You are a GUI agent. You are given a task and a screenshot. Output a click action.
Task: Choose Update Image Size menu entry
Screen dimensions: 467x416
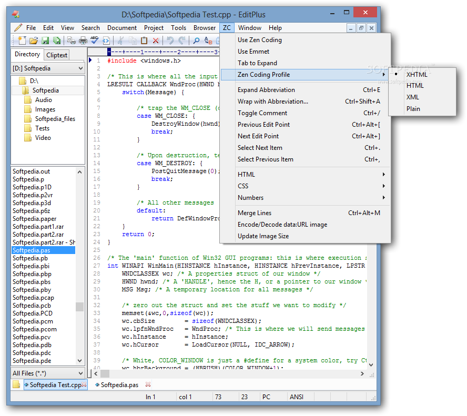pos(305,236)
